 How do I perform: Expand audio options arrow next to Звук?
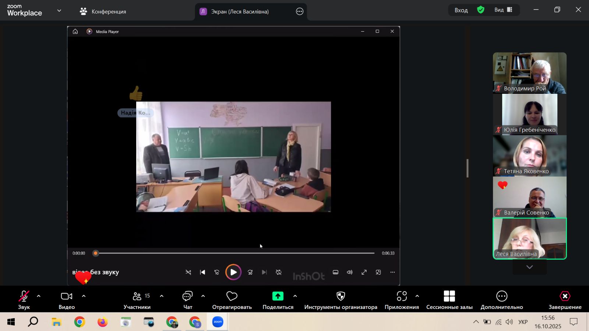(x=39, y=296)
